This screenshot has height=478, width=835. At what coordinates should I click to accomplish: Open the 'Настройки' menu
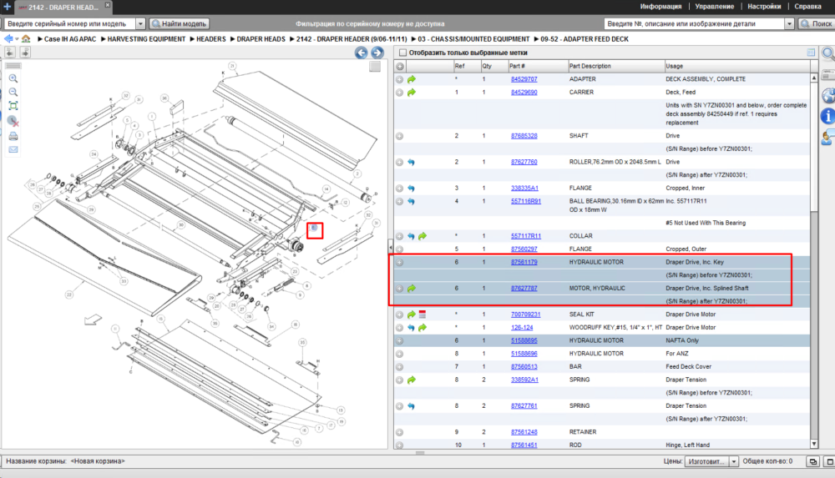(764, 7)
